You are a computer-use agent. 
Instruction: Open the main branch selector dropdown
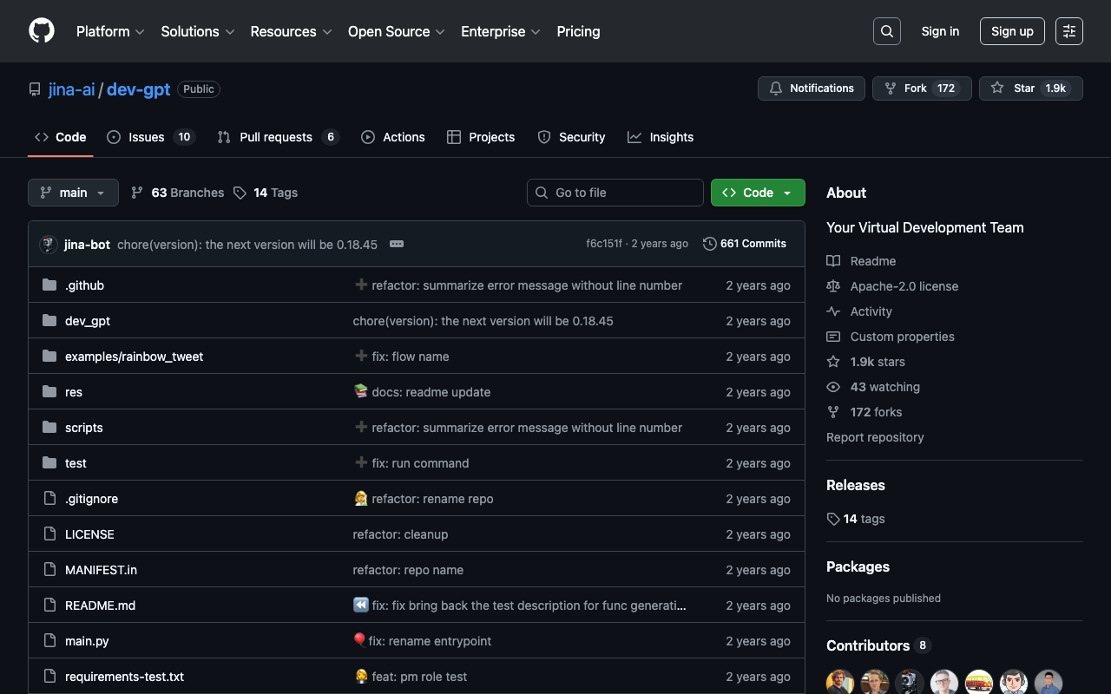click(73, 193)
